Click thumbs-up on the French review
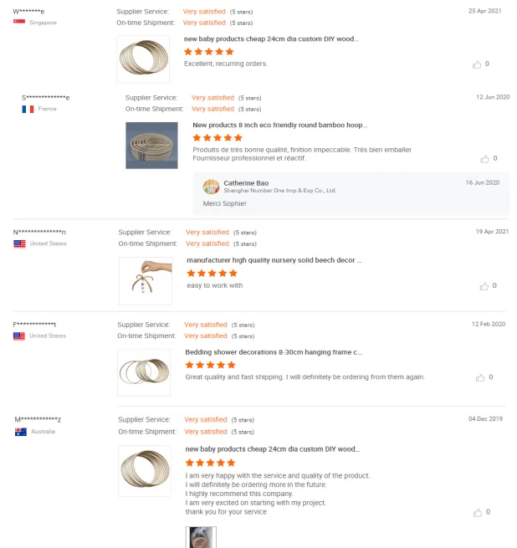This screenshot has width=517, height=548. (x=484, y=158)
